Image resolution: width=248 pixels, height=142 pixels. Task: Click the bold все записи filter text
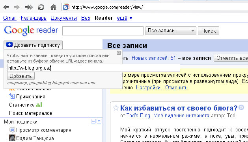point(197,58)
